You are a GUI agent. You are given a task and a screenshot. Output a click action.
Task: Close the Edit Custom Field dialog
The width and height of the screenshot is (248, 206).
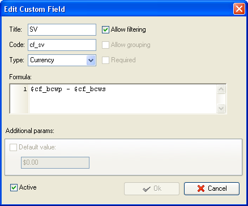click(x=239, y=9)
